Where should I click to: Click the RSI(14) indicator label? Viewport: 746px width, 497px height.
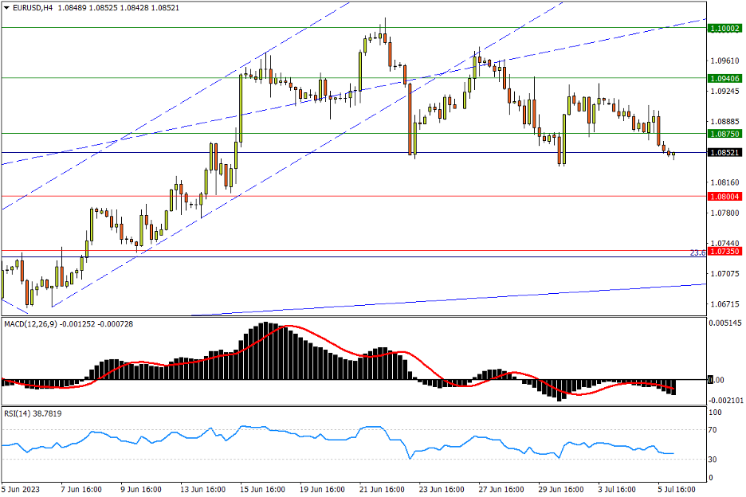point(18,413)
